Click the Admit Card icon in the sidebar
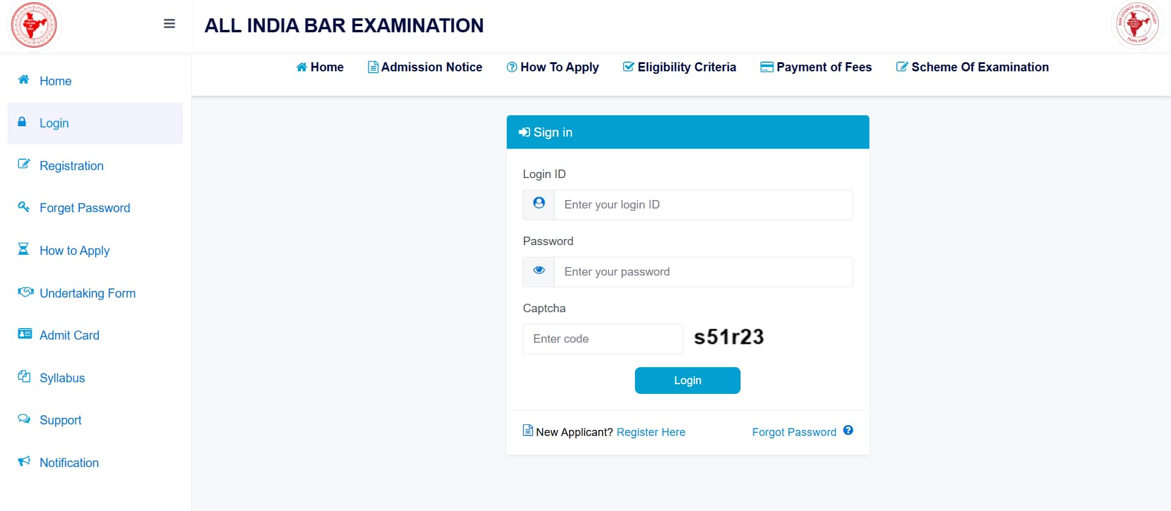 click(x=24, y=334)
